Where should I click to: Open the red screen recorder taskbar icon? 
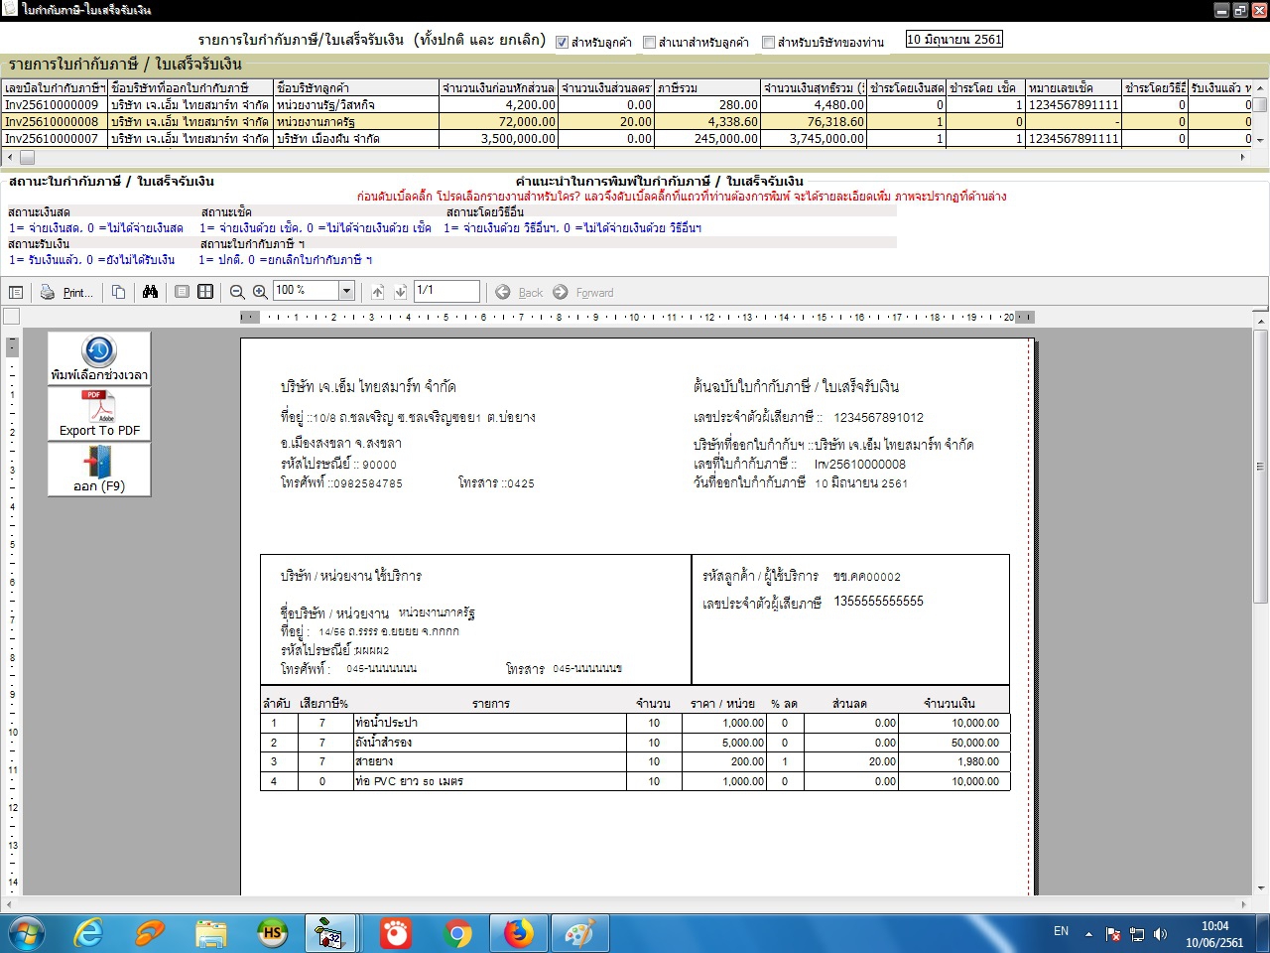coord(396,933)
